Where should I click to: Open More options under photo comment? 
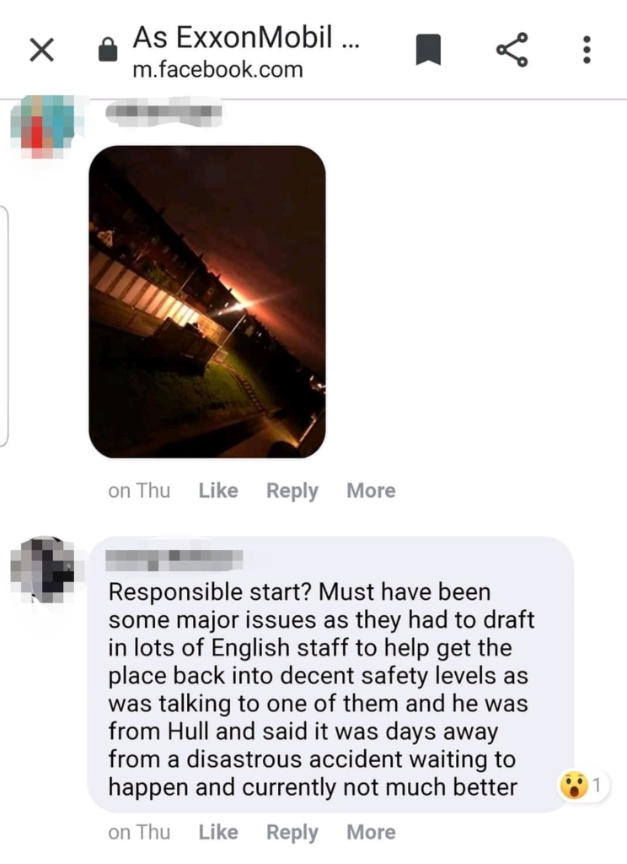tap(371, 490)
